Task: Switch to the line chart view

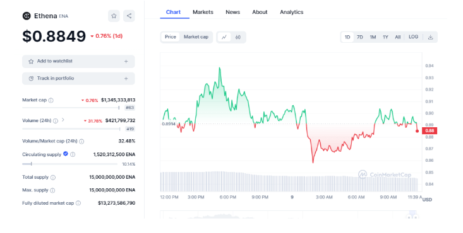Action: 224,37
